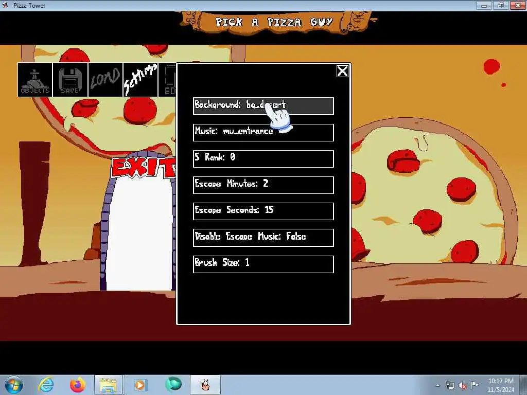Toggle Disable Escape Music option
This screenshot has width=527, height=395.
[263, 238]
